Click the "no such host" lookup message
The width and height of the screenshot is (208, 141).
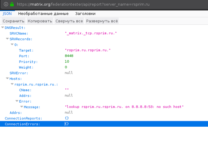click(124, 107)
